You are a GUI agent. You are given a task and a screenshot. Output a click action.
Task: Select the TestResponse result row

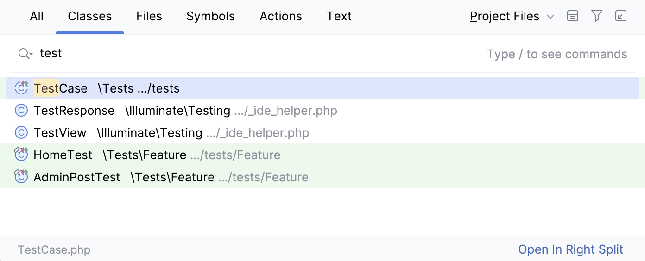(185, 111)
